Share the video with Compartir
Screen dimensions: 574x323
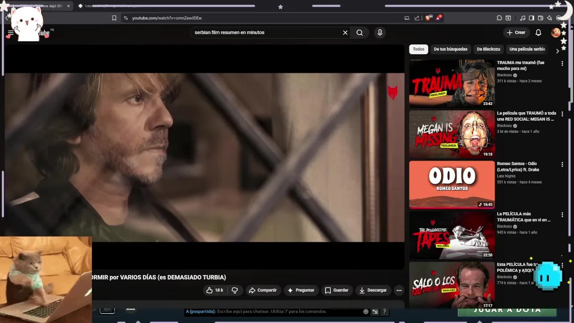pos(263,290)
